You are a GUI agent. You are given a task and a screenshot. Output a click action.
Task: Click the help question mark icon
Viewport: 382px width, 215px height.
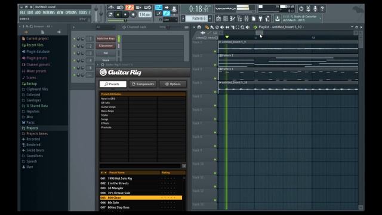322,9
